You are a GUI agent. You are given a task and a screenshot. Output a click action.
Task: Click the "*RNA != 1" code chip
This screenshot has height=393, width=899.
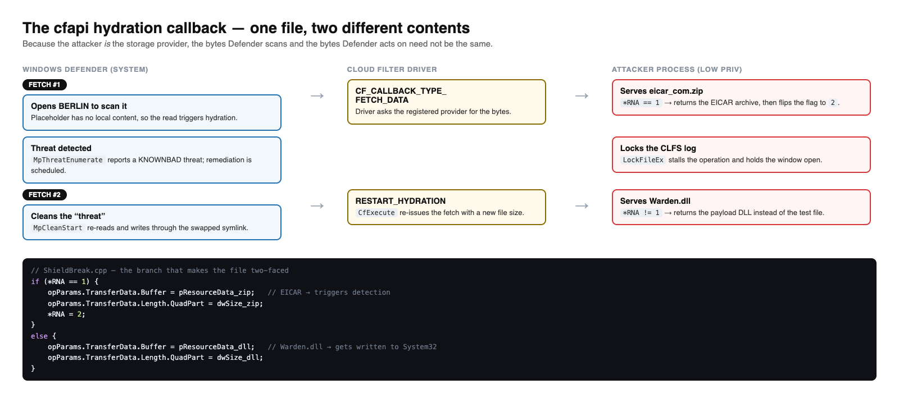click(641, 213)
